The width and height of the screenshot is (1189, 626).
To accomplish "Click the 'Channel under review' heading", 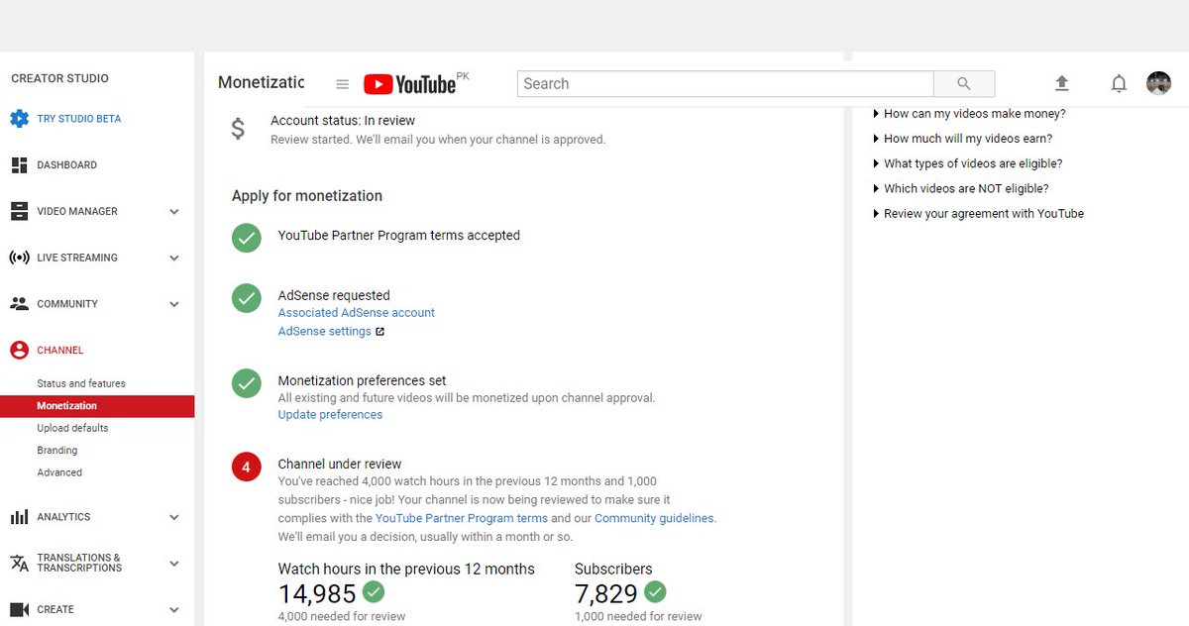I will click(340, 464).
